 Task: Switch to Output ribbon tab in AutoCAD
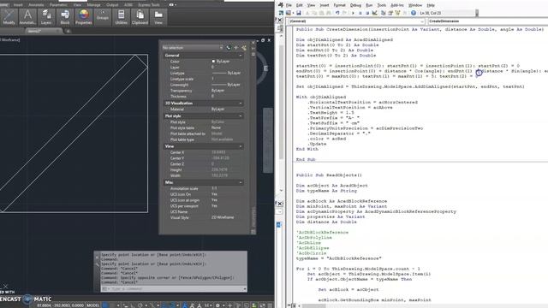click(x=112, y=5)
